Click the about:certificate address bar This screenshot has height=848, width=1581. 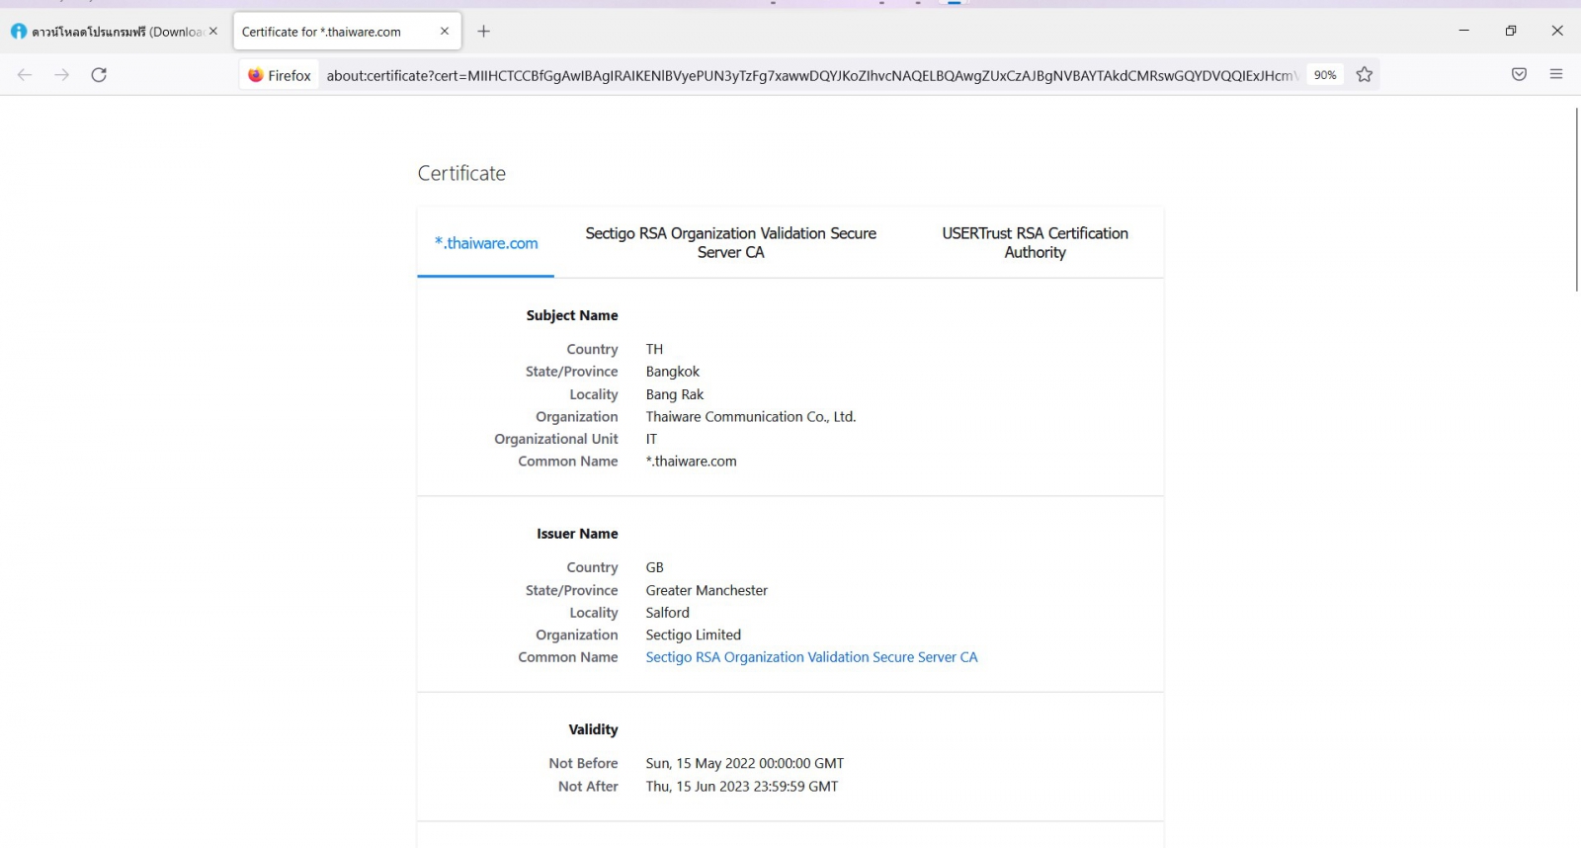[810, 75]
